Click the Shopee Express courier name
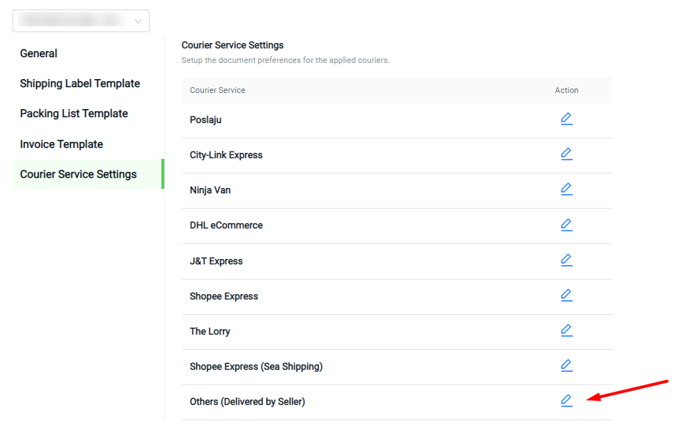This screenshot has width=680, height=429. [x=224, y=296]
